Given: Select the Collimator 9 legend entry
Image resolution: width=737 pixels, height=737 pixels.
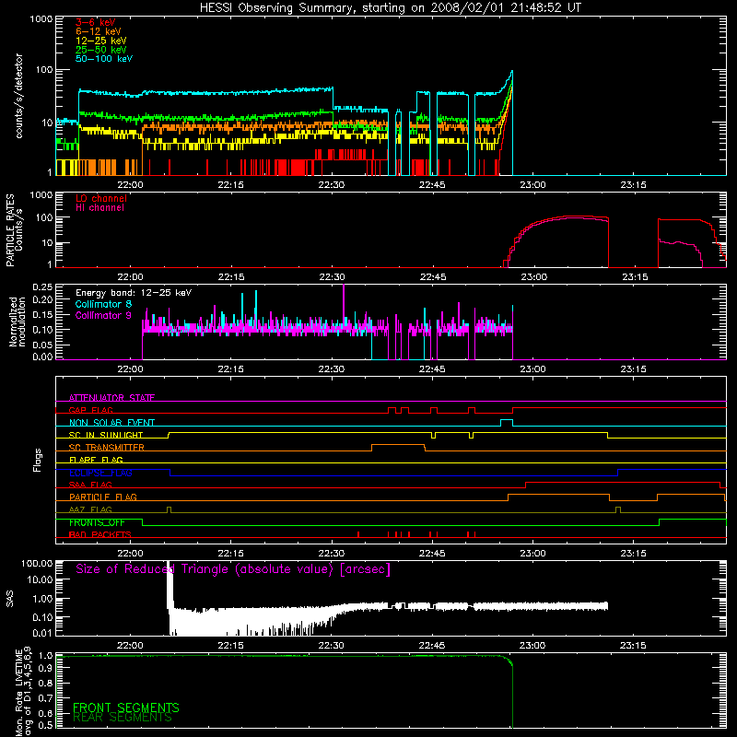Looking at the screenshot, I should 103,315.
